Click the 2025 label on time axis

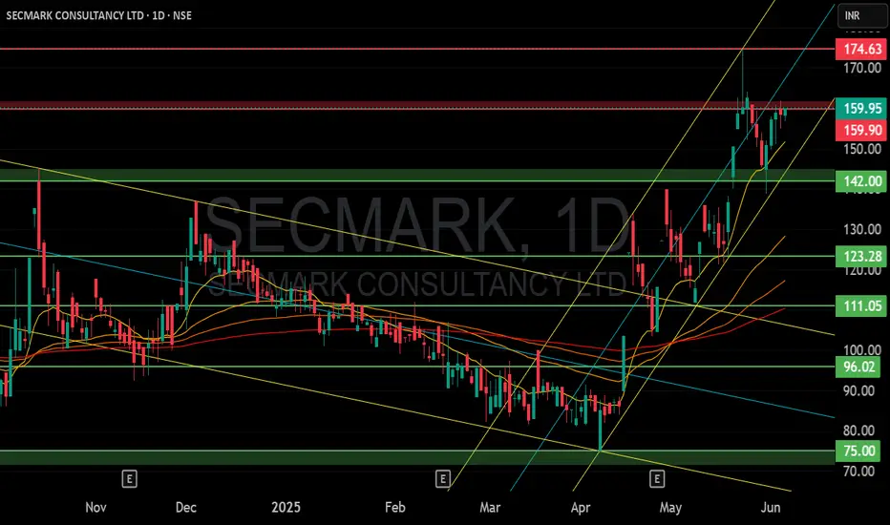(x=286, y=508)
